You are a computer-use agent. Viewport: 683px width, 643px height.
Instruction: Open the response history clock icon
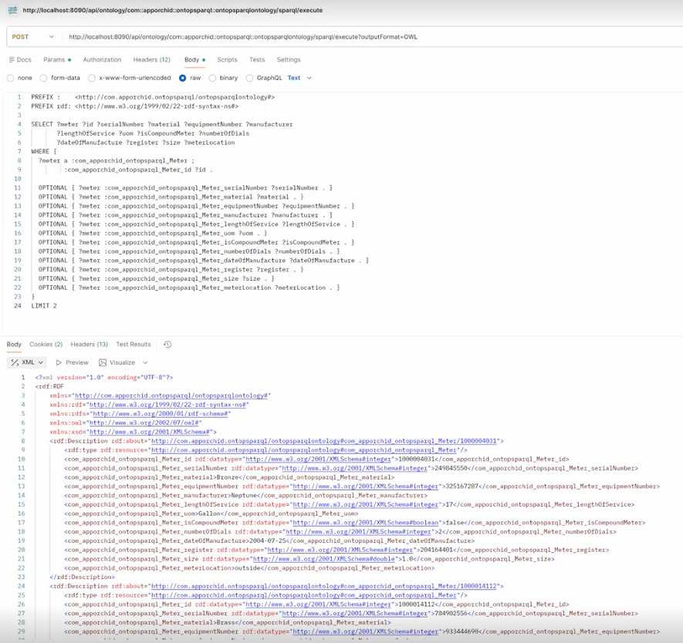167,344
